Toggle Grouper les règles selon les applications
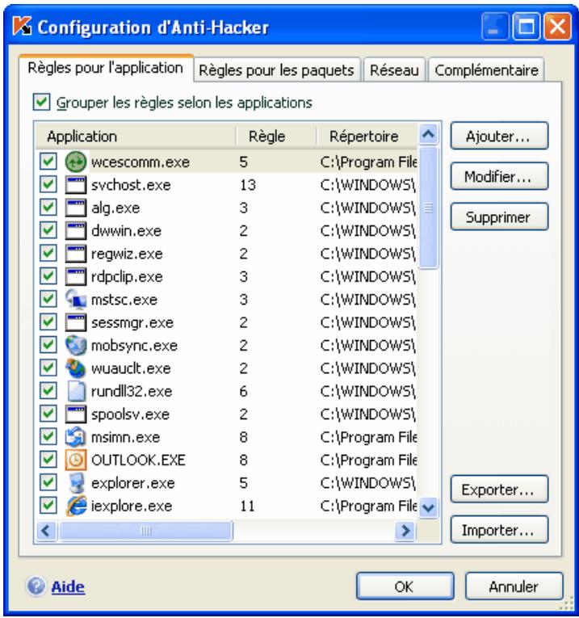579x618 pixels. point(41,102)
